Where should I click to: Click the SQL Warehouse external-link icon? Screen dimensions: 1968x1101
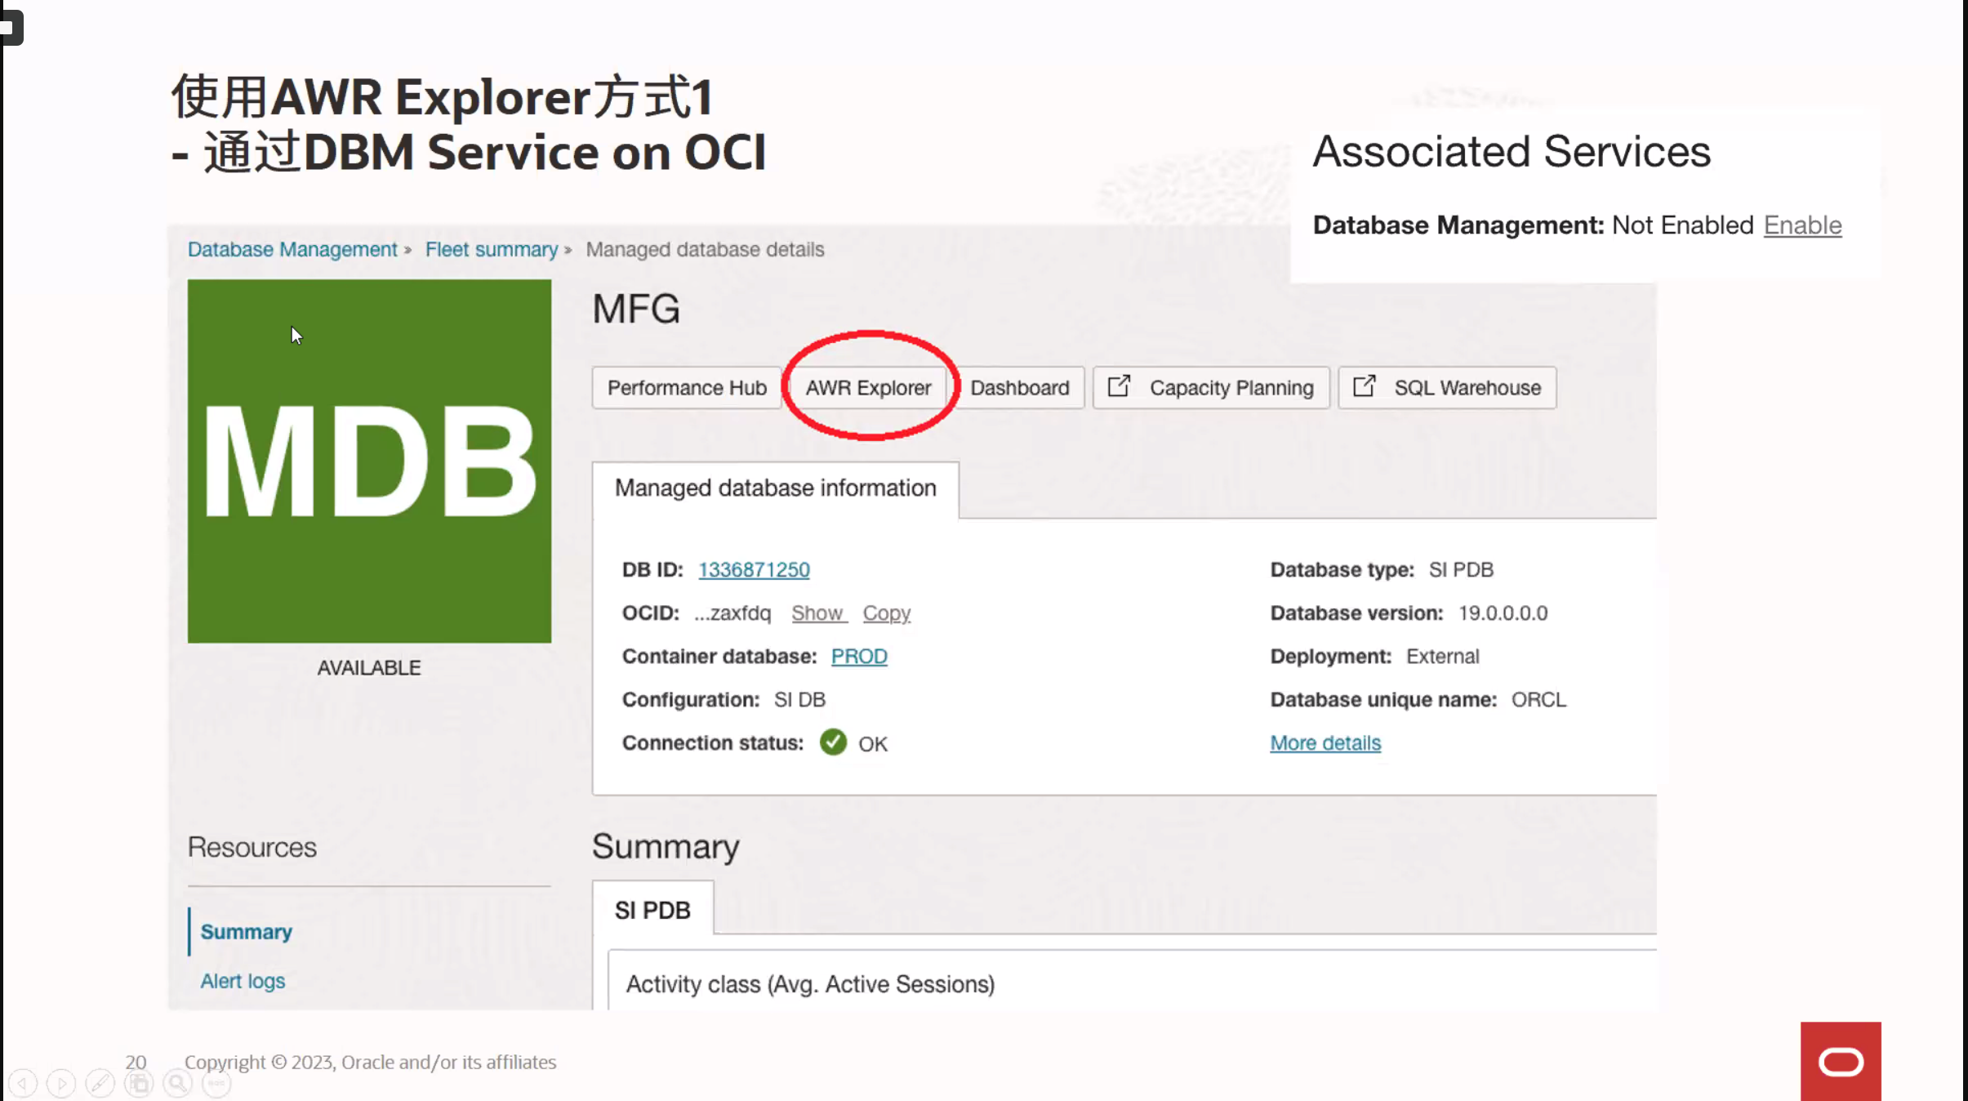1364,386
